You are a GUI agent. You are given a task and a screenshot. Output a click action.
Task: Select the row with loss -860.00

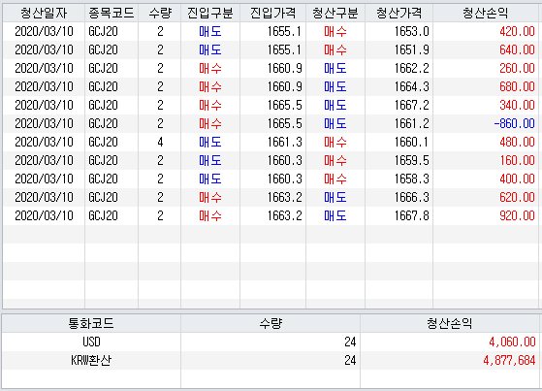pos(271,123)
